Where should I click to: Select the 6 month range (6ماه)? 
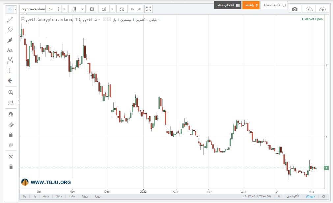pyautogui.click(x=46, y=196)
